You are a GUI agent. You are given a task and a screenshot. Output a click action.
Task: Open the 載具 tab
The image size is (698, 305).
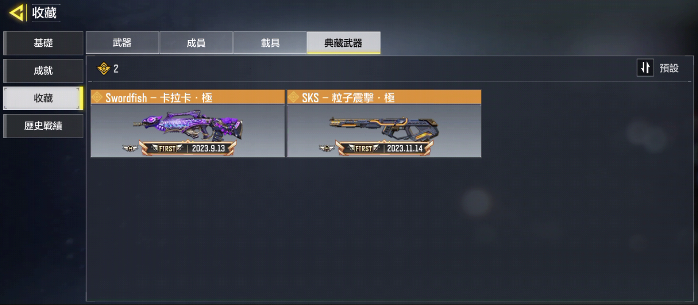(x=270, y=43)
